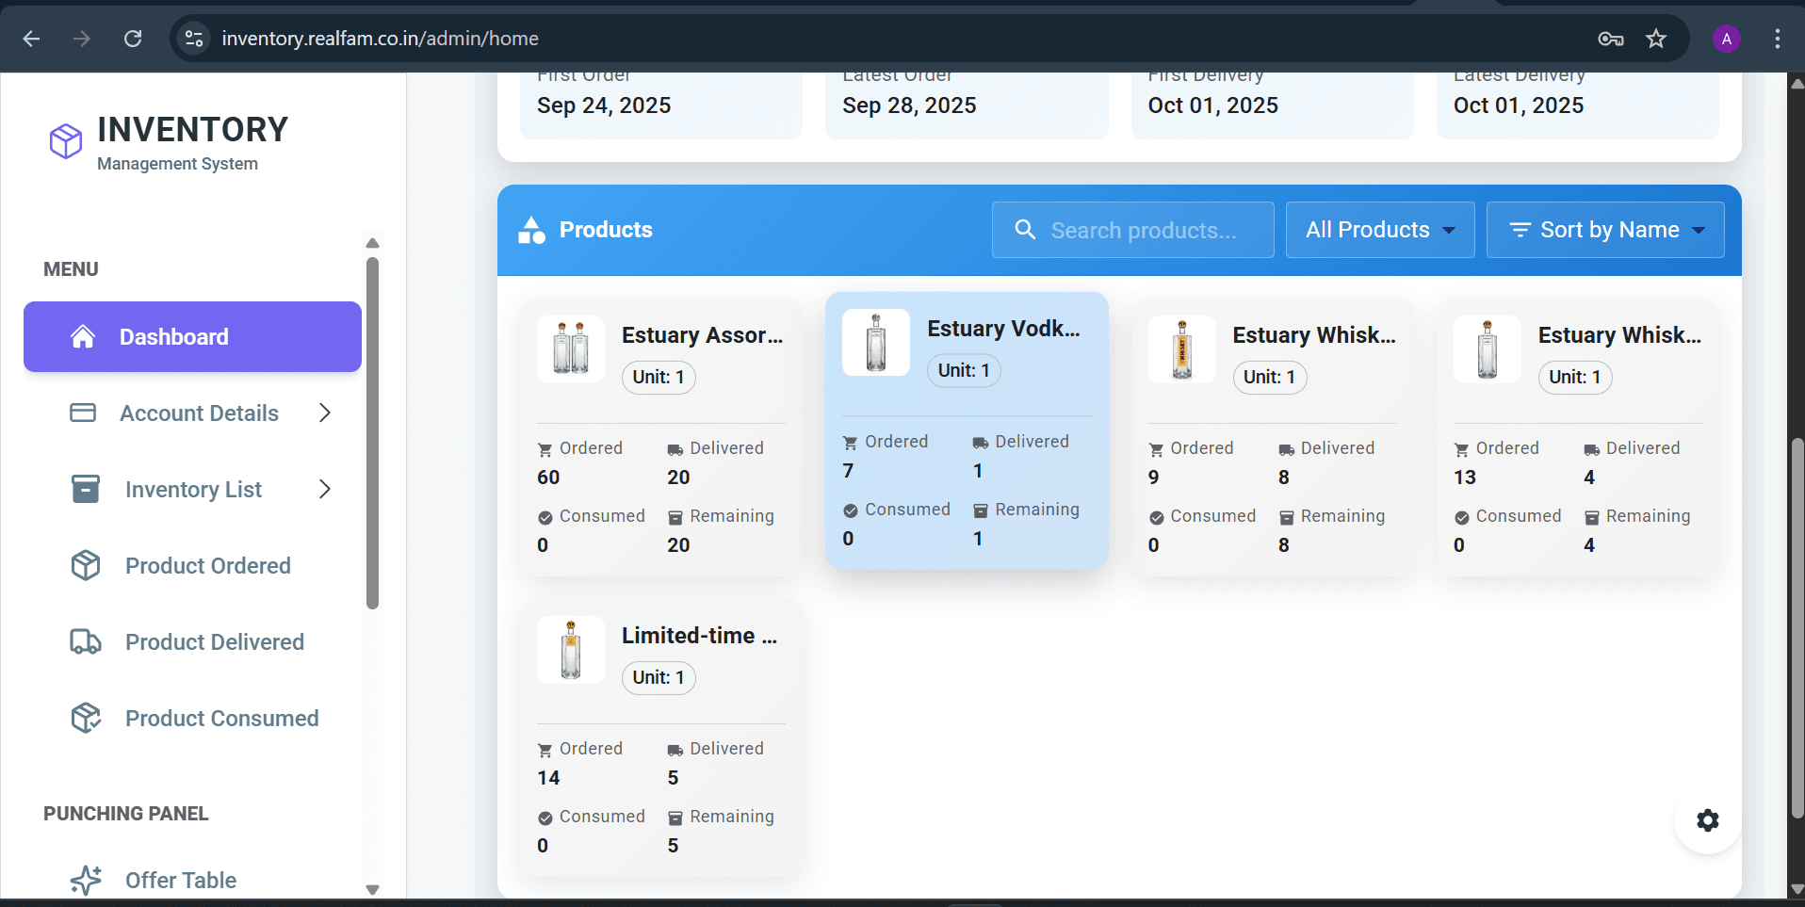Open the All Products filter dropdown
Viewport: 1805px width, 907px height.
[1378, 229]
